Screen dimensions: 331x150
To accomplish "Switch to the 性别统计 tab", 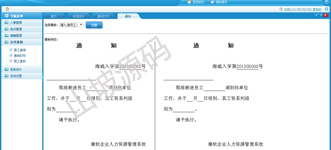I will (79, 16).
